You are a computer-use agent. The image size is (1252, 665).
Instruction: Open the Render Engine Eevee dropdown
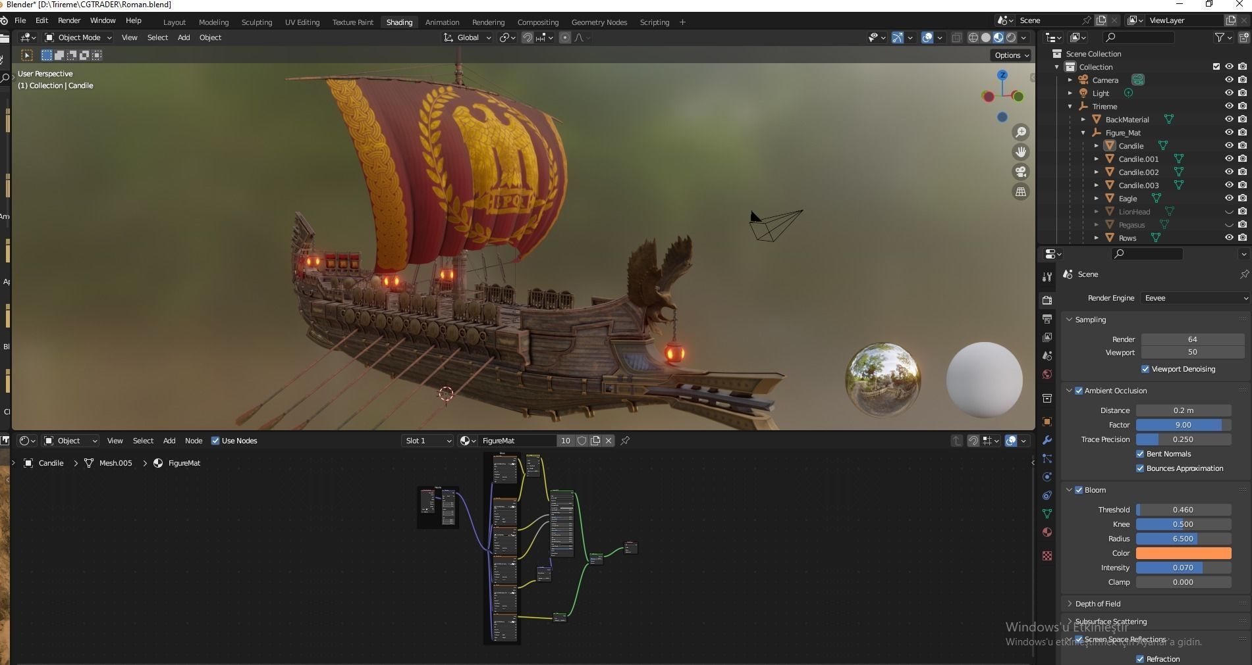[1195, 298]
